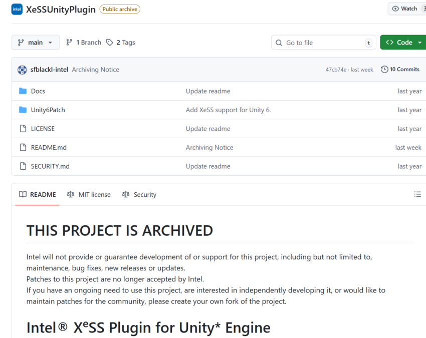Click the SECURITY.md file icon
The image size is (426, 338).
(23, 166)
